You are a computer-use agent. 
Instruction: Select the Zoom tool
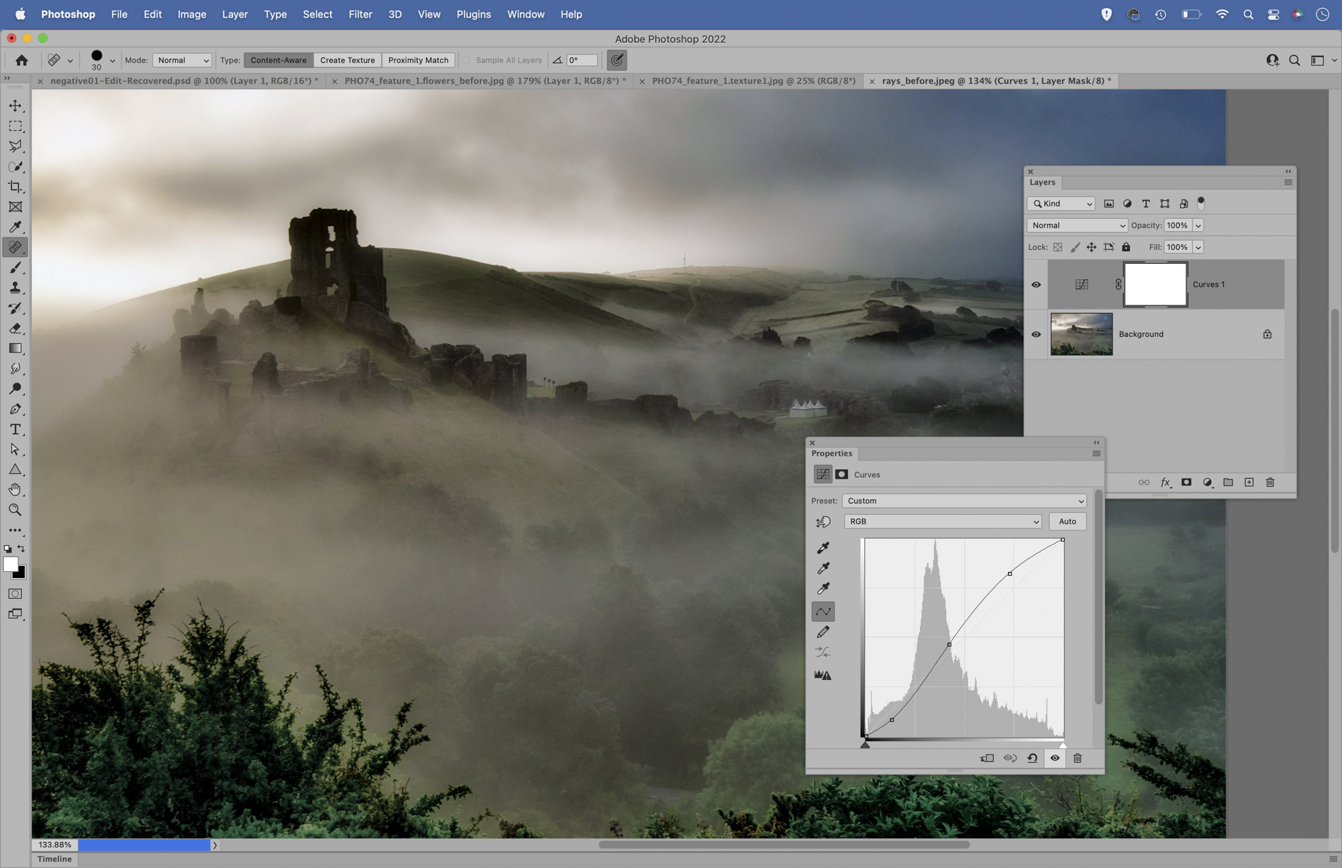(15, 510)
